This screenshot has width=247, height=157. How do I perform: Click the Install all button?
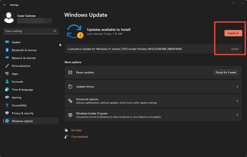[233, 33]
